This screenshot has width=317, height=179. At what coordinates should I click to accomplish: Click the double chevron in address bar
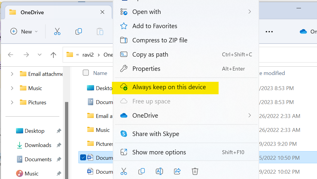[77, 55]
